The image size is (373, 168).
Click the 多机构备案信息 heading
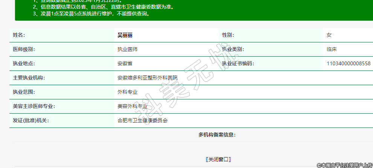(217, 135)
